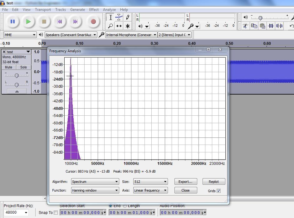Select the Time Shift tool
Image resolution: width=294 pixels, height=218 pixels.
pyautogui.click(x=119, y=26)
